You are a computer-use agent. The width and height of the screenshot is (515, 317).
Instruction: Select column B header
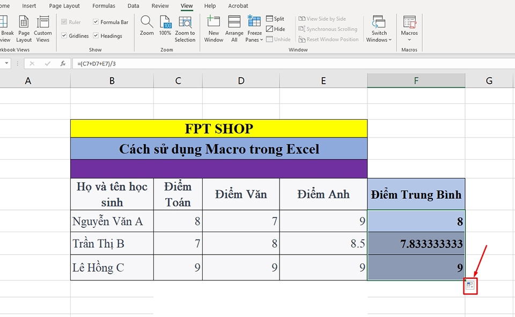tap(112, 81)
